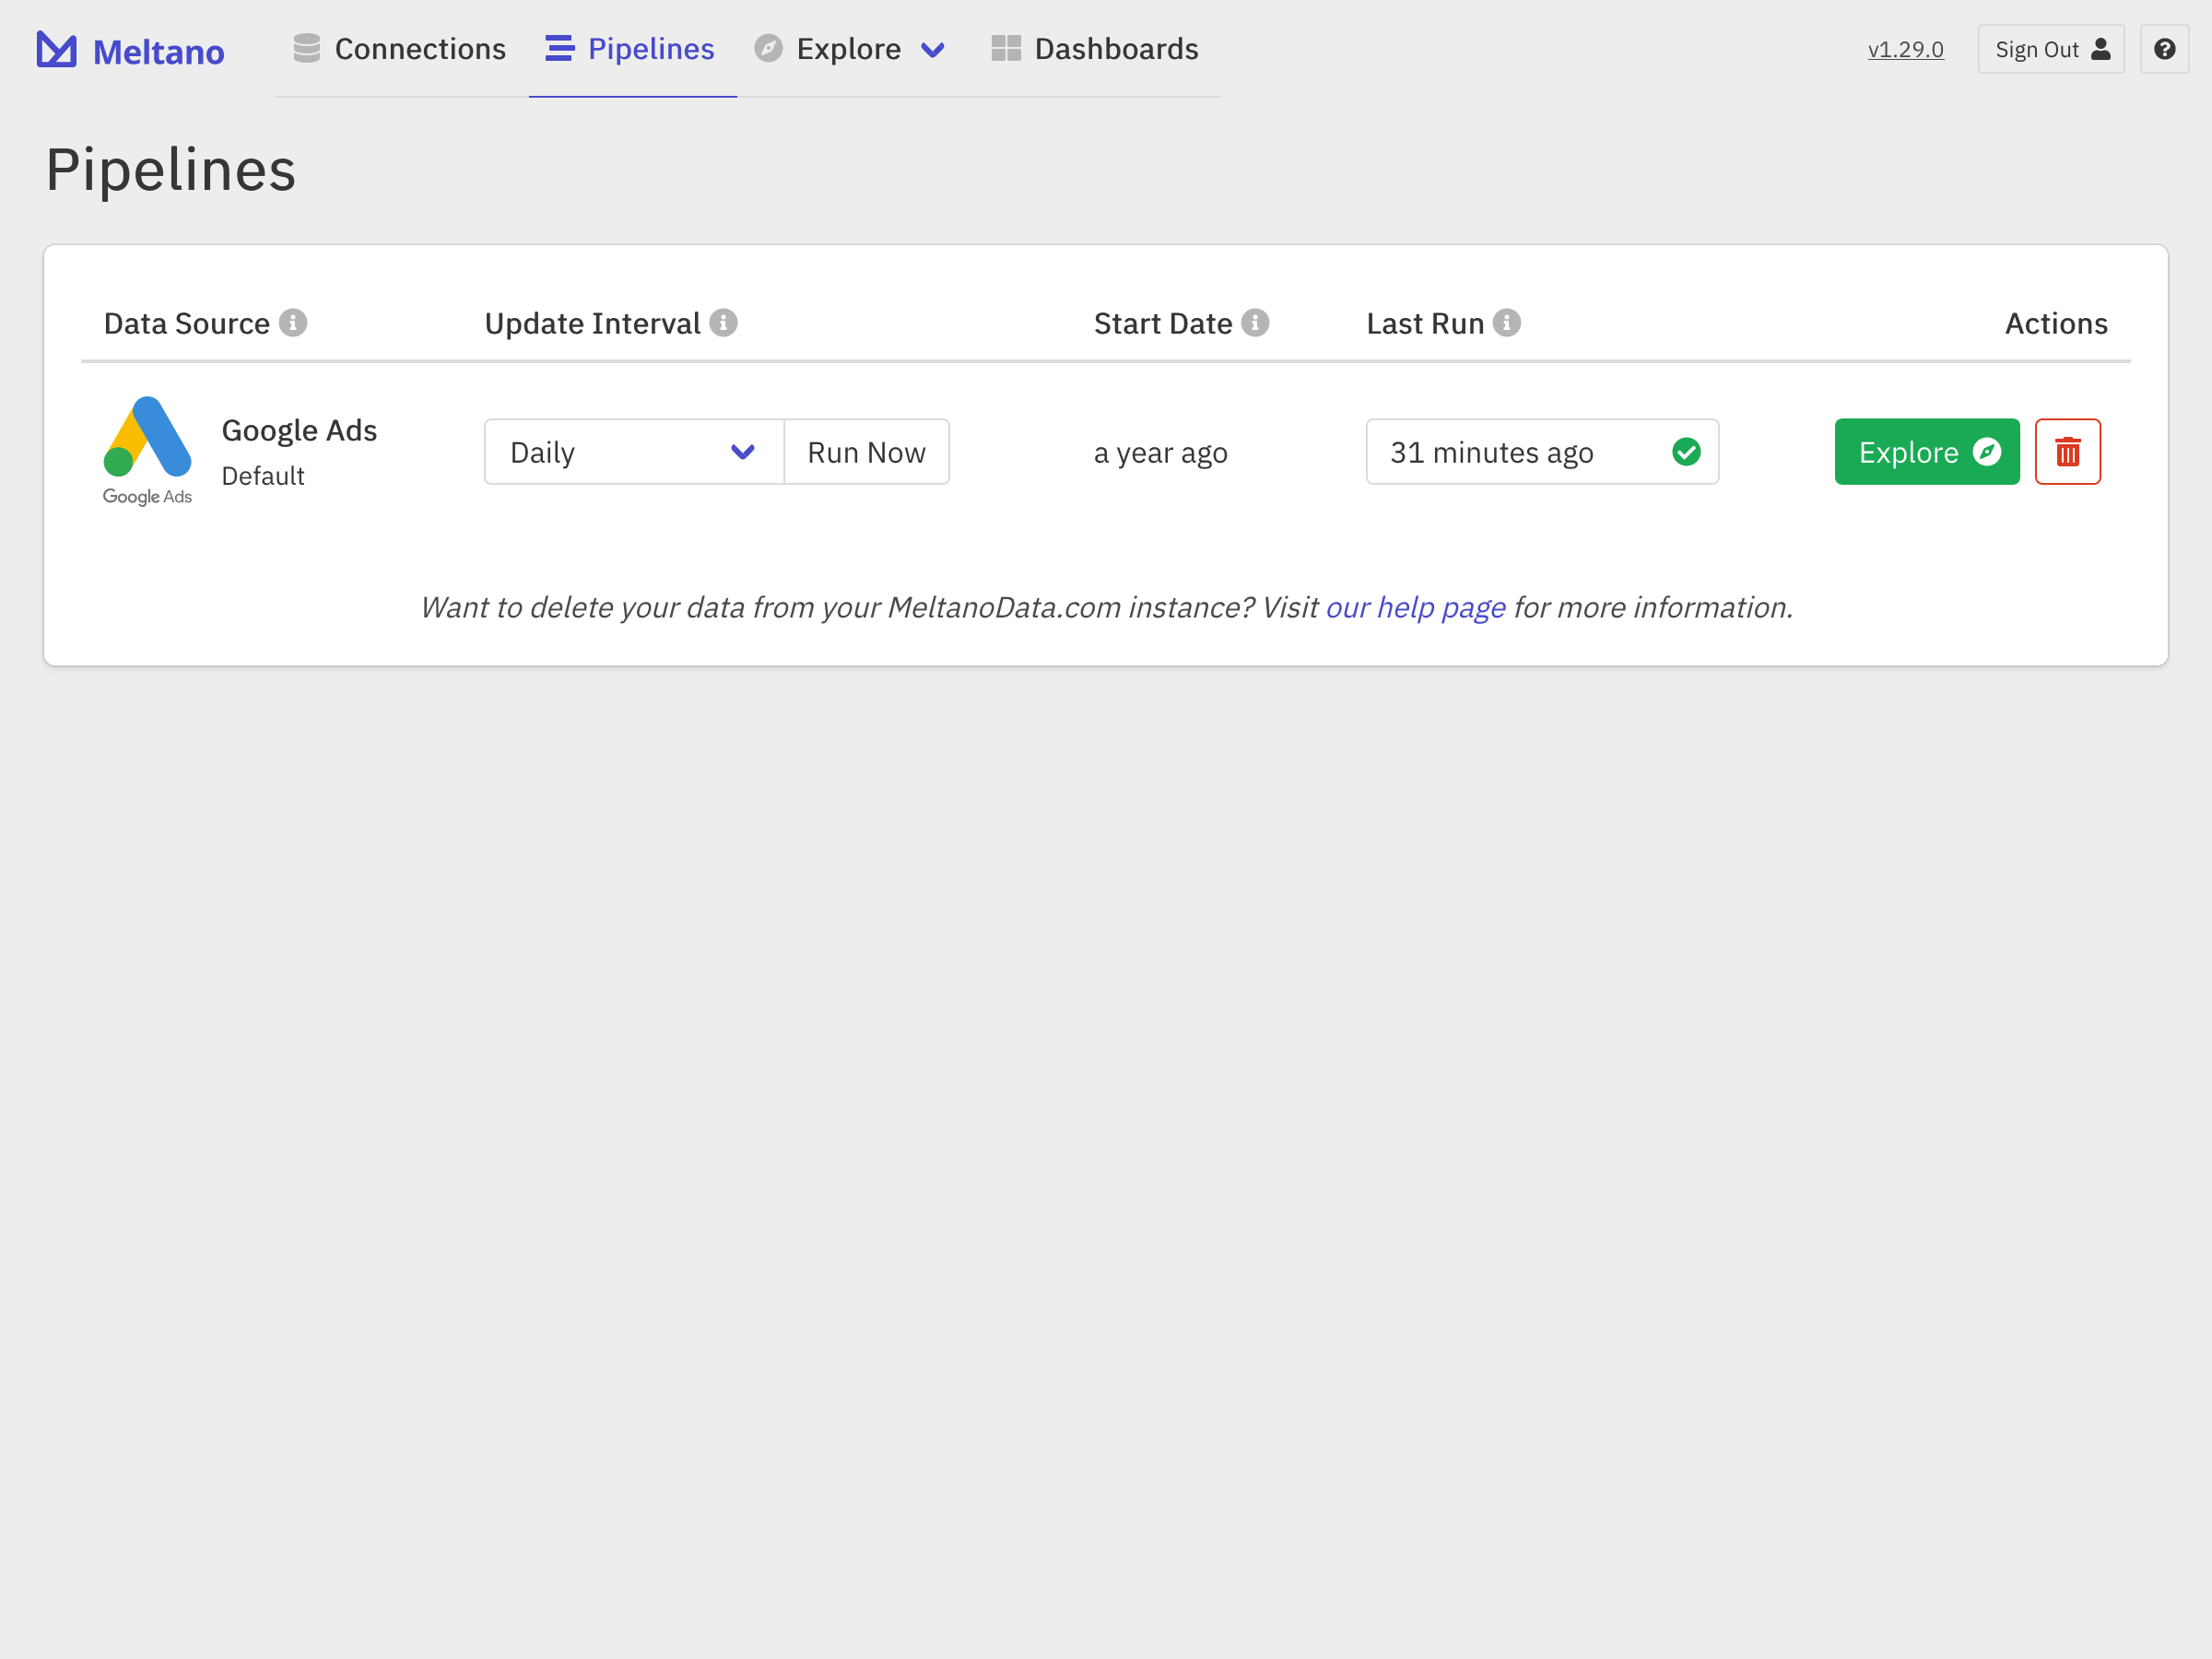2212x1659 pixels.
Task: Click the Google Ads logo
Action: coord(148,450)
